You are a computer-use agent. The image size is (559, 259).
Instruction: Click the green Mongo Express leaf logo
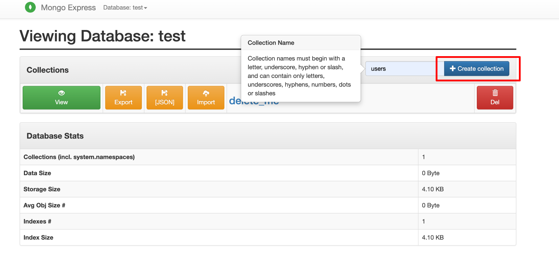click(x=30, y=7)
